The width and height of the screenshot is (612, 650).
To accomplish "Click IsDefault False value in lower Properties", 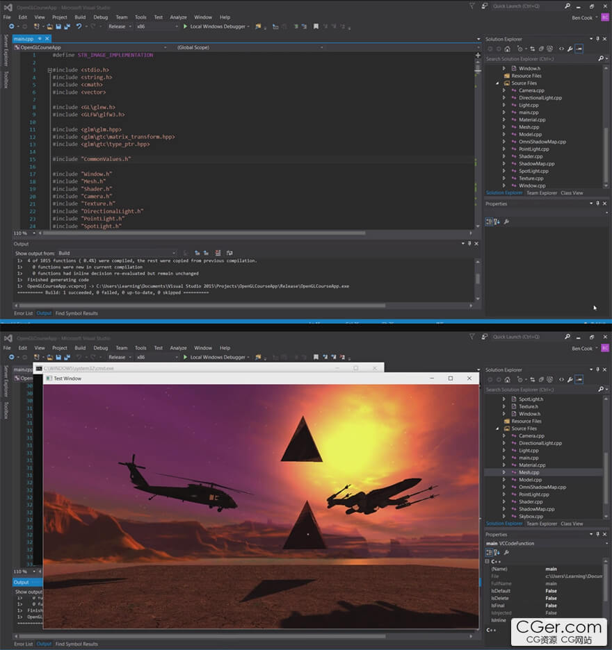I will tap(551, 591).
